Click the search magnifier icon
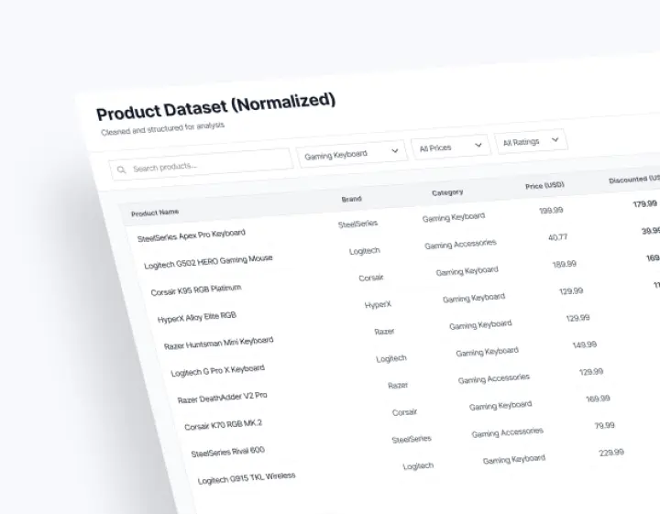This screenshot has height=514, width=660. click(x=122, y=170)
